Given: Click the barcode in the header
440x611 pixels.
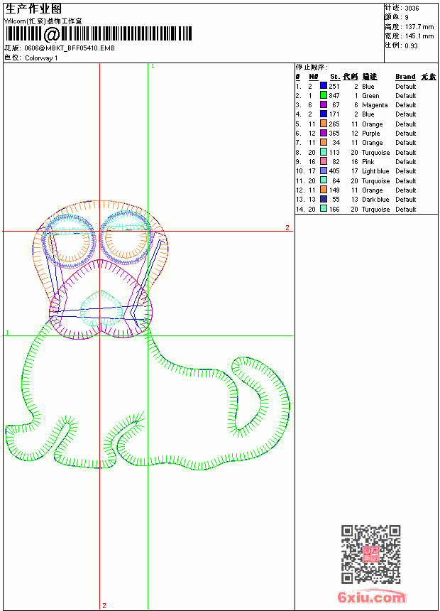Looking at the screenshot, I should tap(99, 33).
